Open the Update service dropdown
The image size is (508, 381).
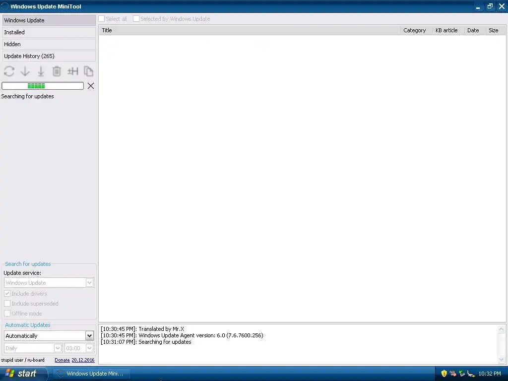(49, 282)
